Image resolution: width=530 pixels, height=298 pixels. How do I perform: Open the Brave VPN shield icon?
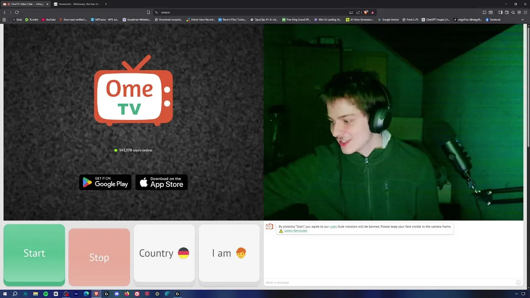[x=519, y=12]
